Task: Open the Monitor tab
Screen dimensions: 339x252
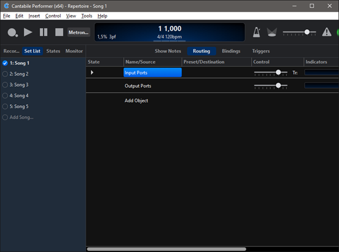Action: (74, 51)
